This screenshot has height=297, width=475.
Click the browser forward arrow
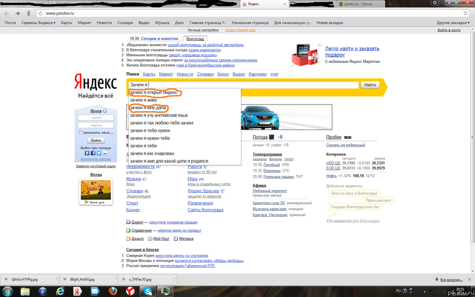[x=18, y=13]
